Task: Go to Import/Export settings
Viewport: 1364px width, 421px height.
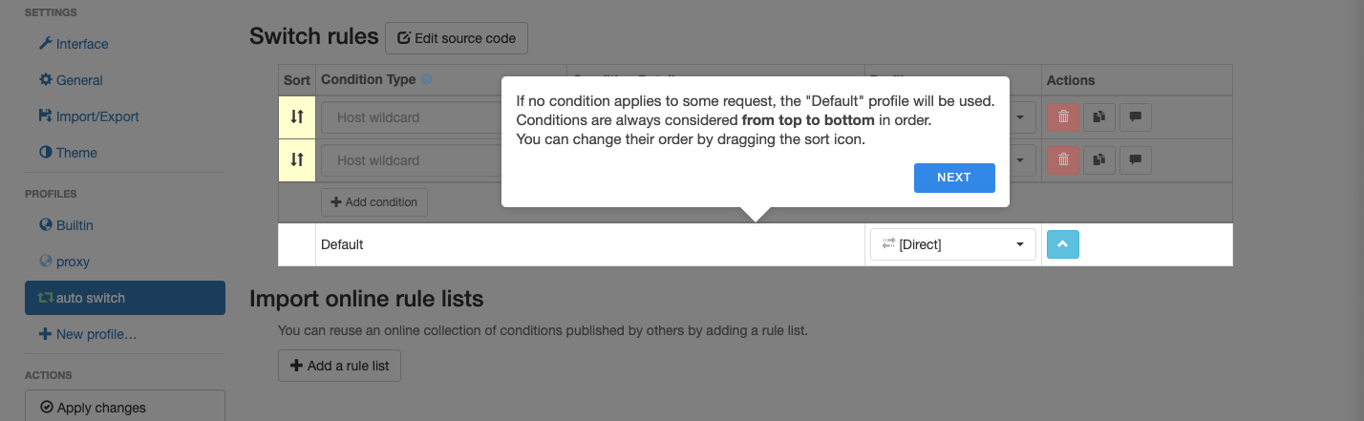Action: 97,116
